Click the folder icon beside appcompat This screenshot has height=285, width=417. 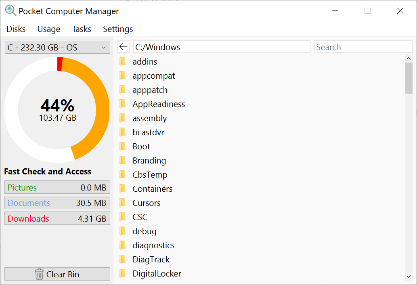pos(123,75)
